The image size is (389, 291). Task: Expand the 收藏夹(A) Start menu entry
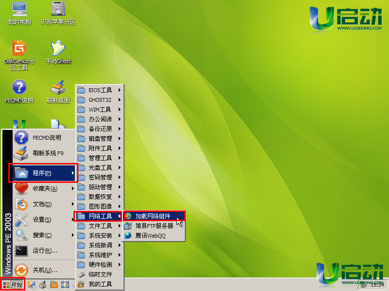(x=44, y=189)
